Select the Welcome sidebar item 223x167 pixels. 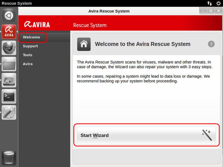point(32,37)
